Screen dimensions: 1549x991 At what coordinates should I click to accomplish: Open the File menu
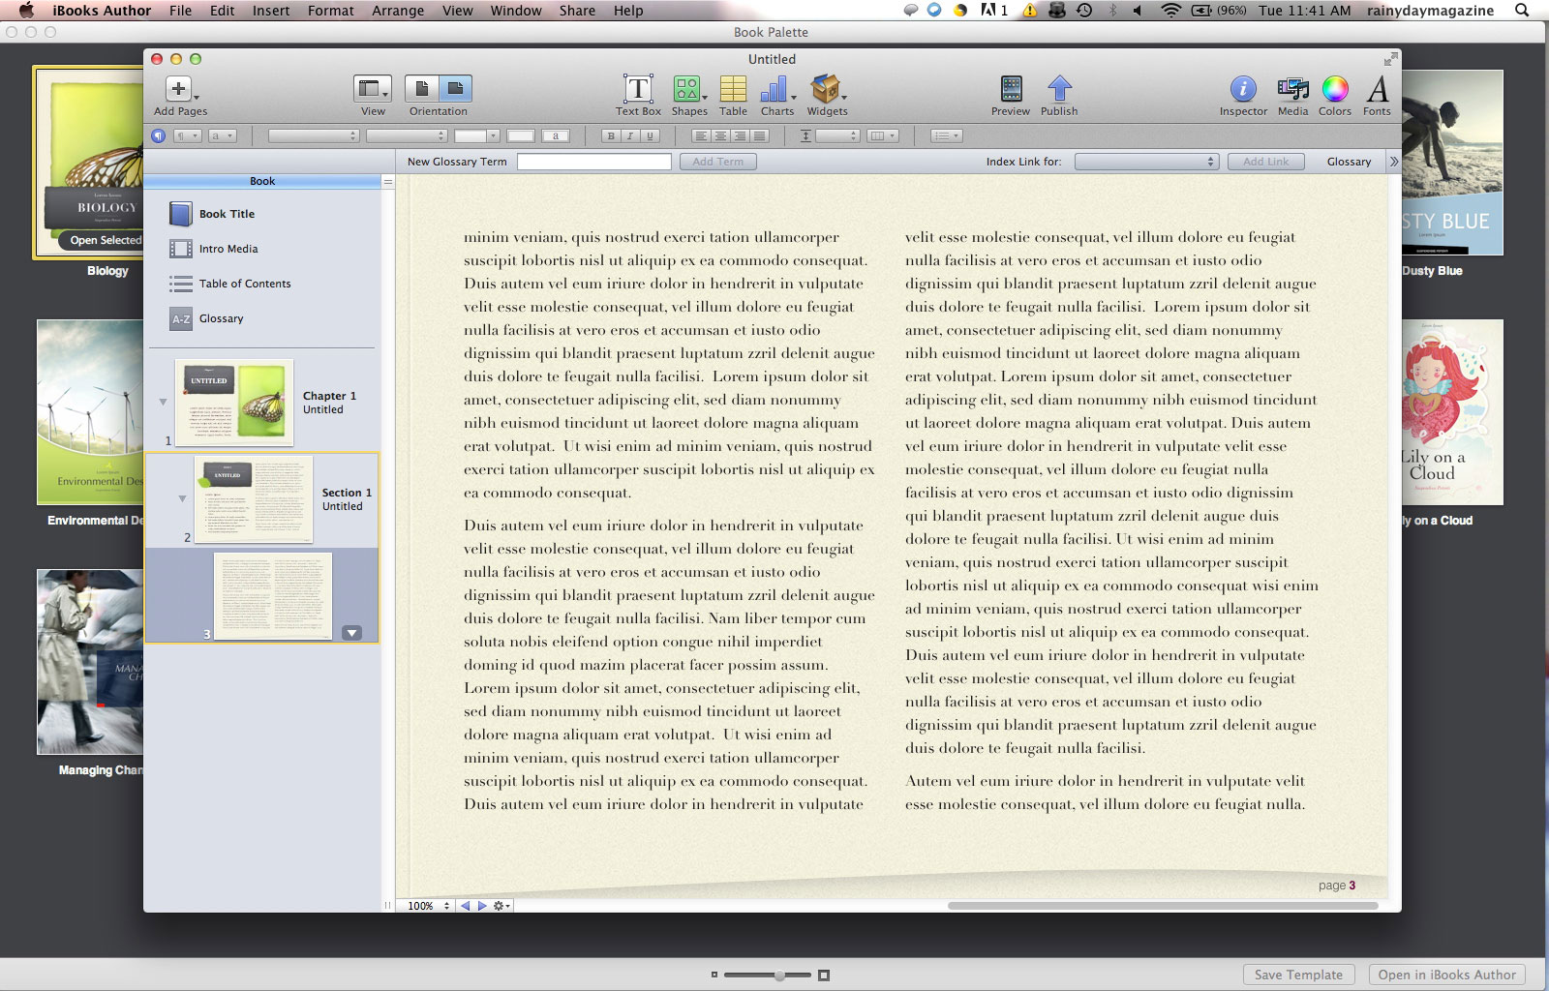(180, 11)
